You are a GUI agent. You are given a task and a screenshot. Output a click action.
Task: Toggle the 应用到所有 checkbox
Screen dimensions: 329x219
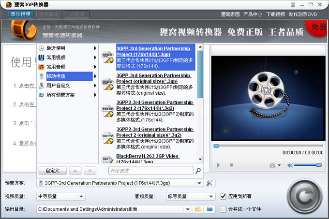coord(223,196)
